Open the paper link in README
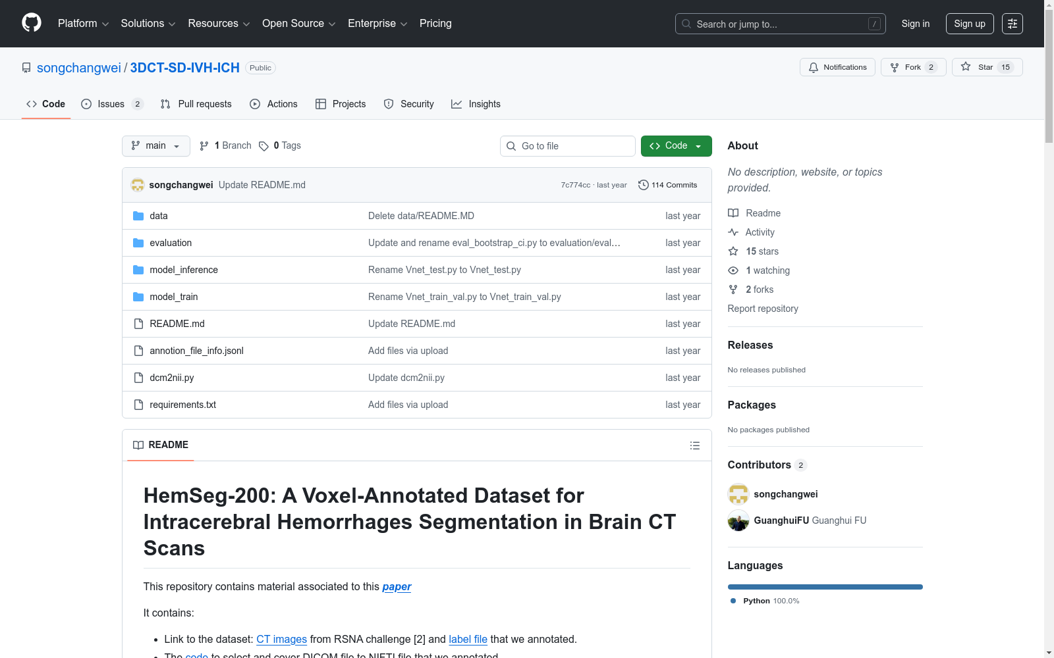Screen dimensions: 1054x658 tap(397, 587)
